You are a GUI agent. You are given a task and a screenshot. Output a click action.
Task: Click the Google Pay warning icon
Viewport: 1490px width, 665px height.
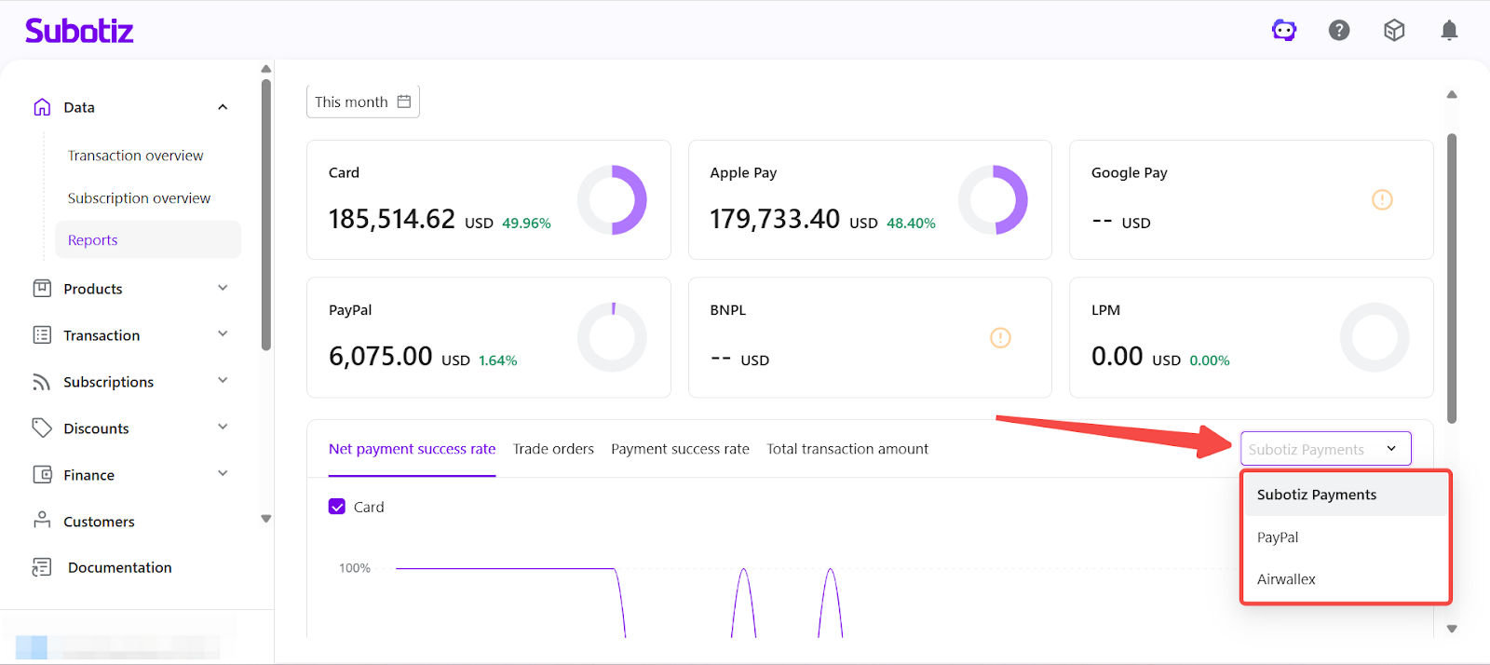point(1382,199)
